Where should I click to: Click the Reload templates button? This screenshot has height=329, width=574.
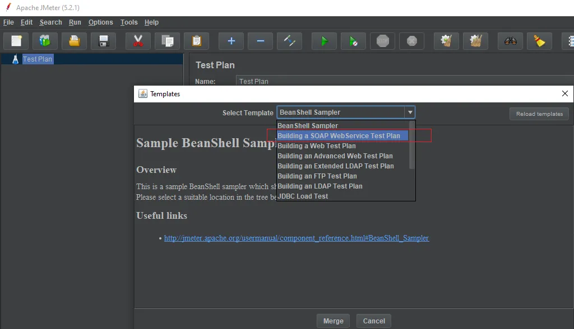(x=539, y=114)
